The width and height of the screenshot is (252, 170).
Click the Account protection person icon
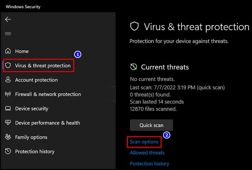[x=8, y=80]
